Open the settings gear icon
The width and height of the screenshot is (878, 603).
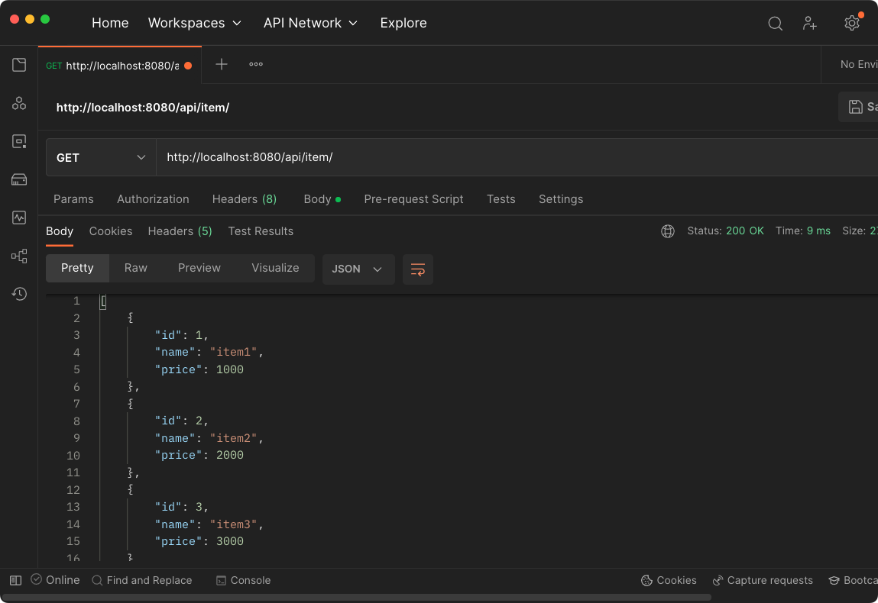click(x=852, y=23)
